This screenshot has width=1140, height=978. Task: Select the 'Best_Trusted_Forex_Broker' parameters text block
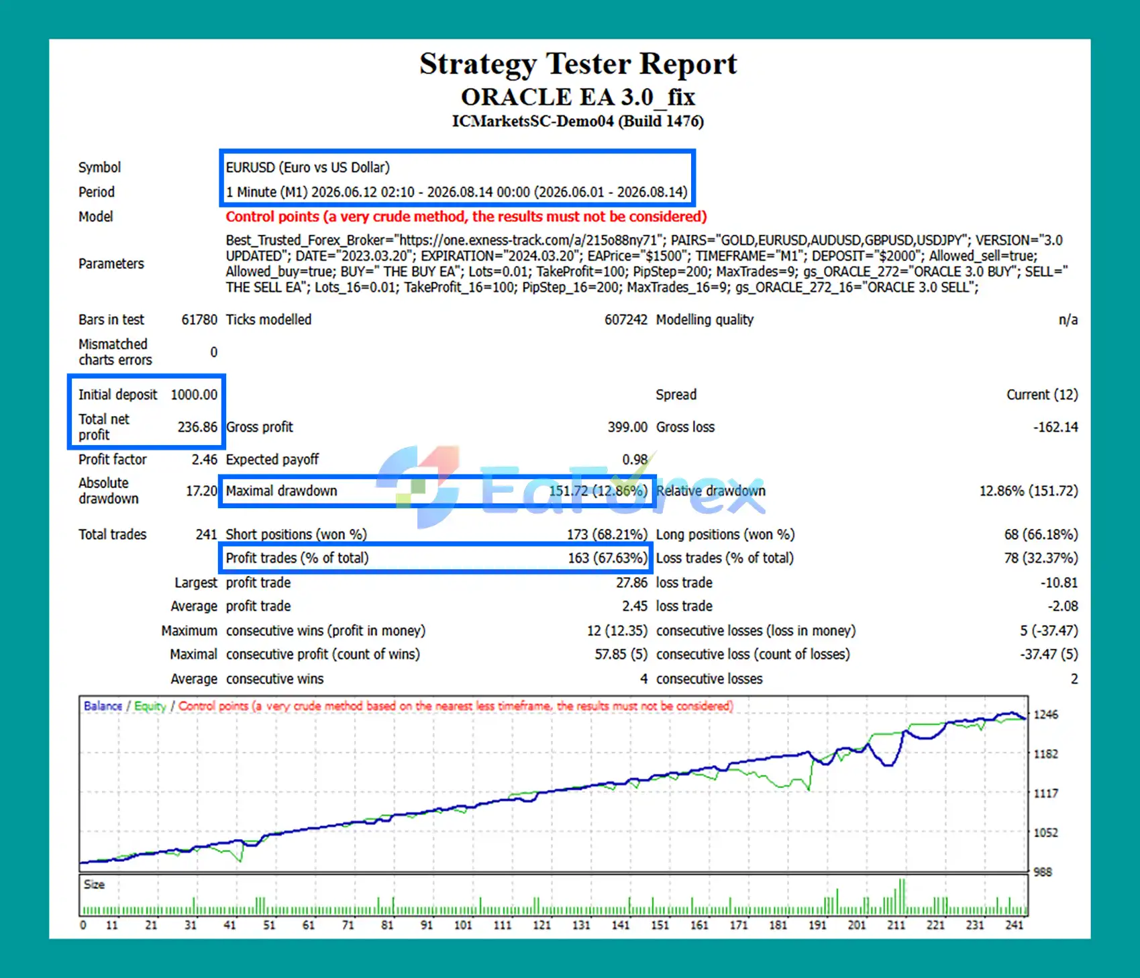click(x=647, y=263)
